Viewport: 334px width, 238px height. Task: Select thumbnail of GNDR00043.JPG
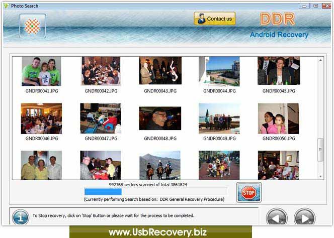click(x=160, y=70)
